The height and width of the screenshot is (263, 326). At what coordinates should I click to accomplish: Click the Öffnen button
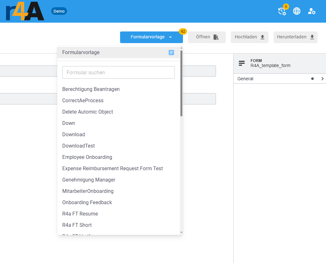(x=207, y=37)
